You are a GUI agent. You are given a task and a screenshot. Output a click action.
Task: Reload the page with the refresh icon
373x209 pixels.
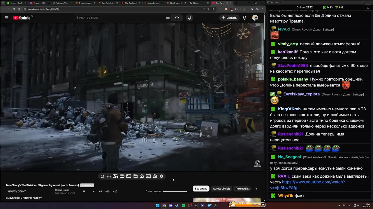14,9
